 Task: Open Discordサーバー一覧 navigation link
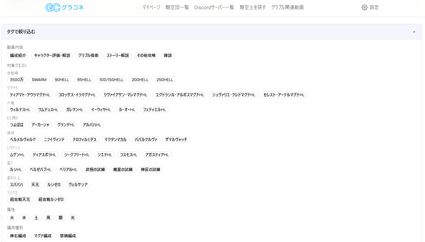[214, 7]
